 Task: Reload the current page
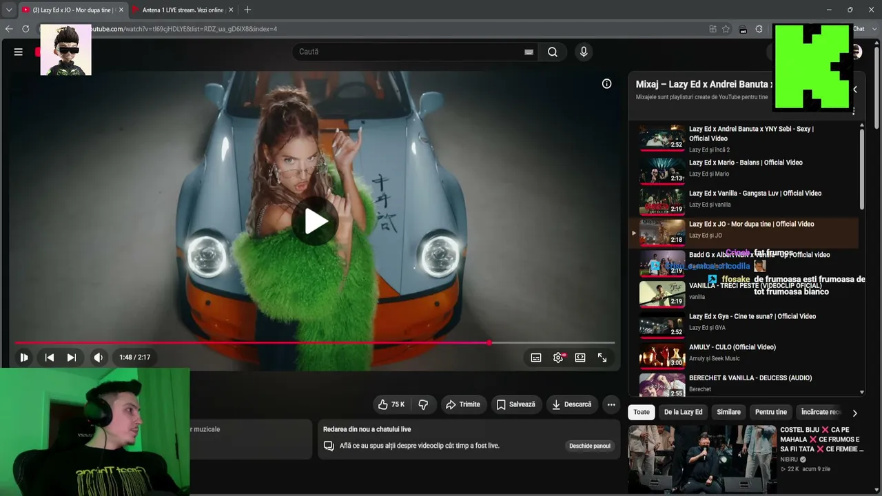tap(25, 29)
